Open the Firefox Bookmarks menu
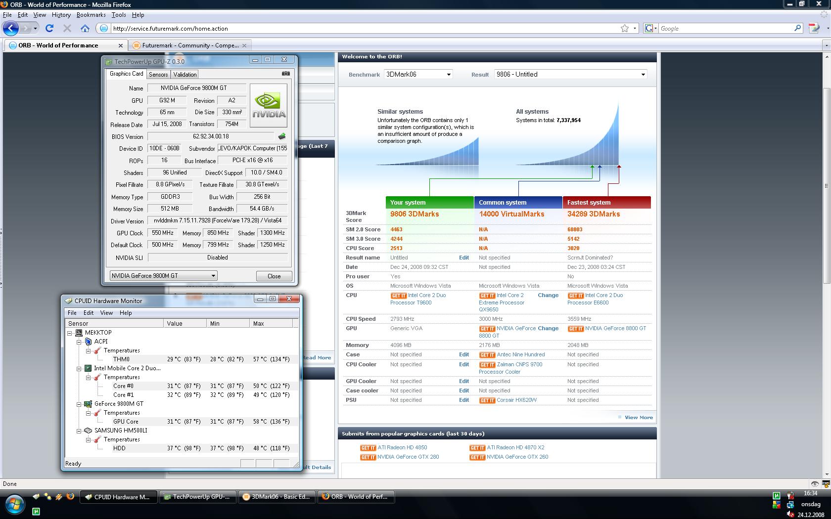The width and height of the screenshot is (831, 519). 91,15
